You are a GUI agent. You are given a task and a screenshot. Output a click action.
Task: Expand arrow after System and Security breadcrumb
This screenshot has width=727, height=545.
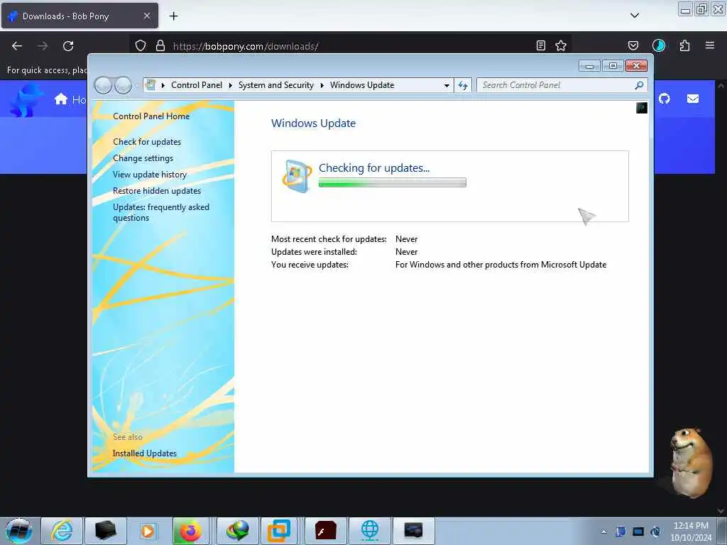[x=322, y=86]
